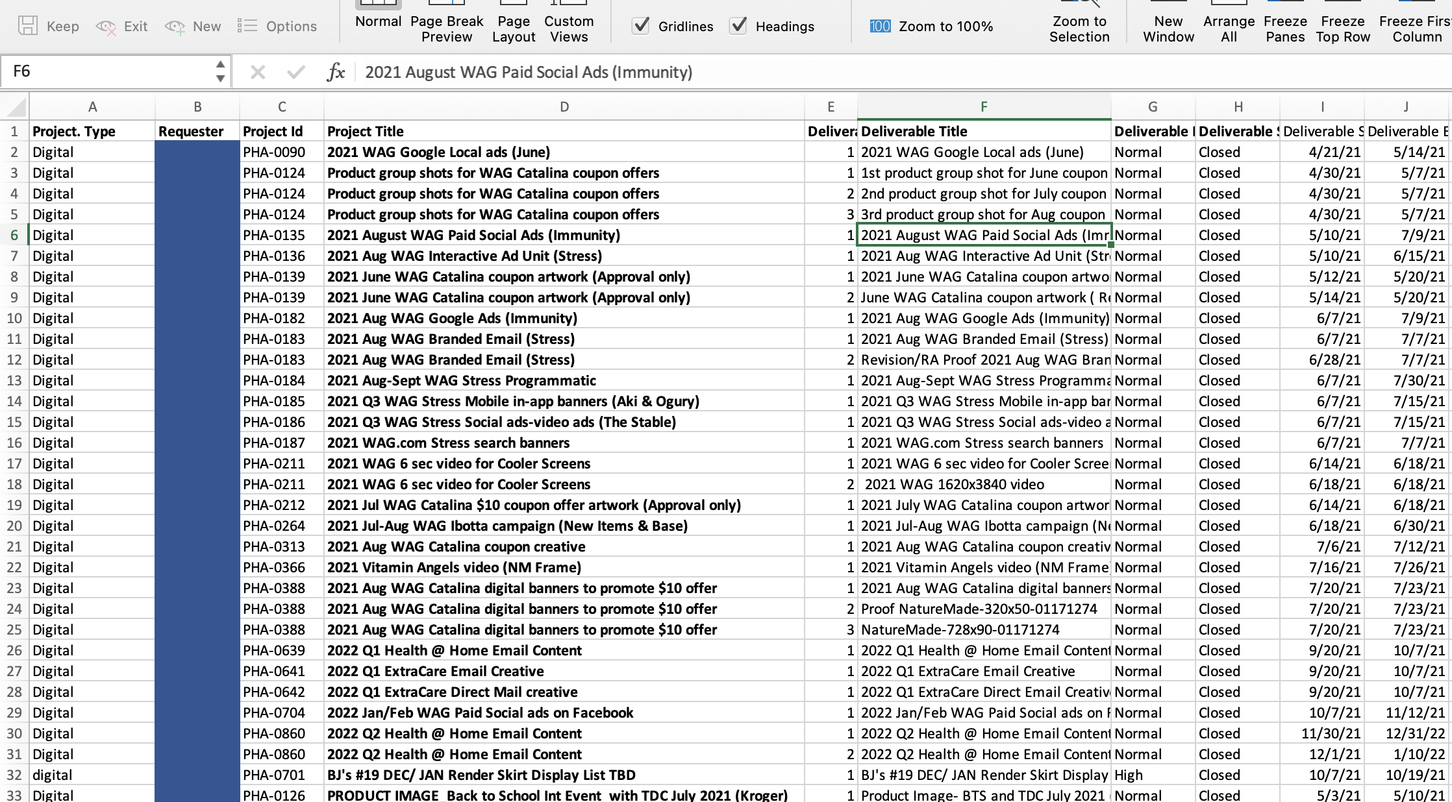Screen dimensions: 1452x802
Task: Select cell 'PHA-0090'
Action: (x=282, y=152)
